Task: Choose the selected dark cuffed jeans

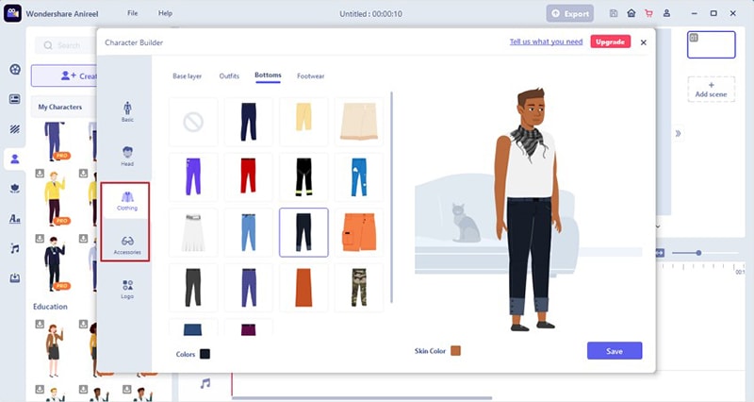Action: [303, 232]
